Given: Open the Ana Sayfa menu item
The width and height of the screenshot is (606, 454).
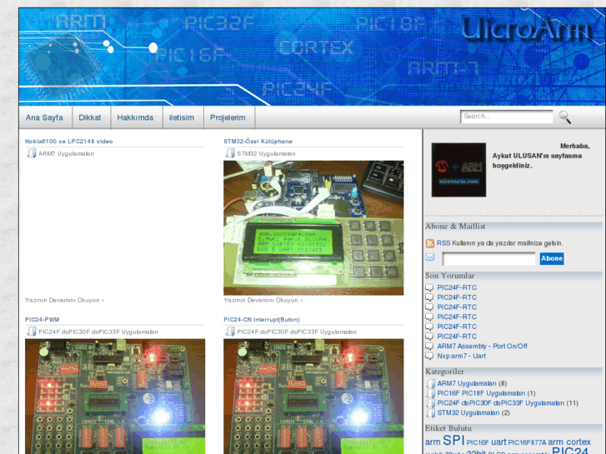Looking at the screenshot, I should tap(44, 117).
